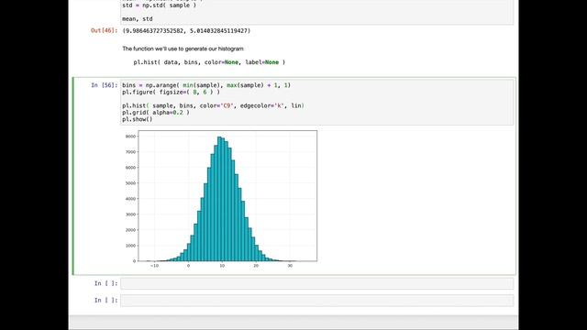Click the histogram plot output image

221,200
